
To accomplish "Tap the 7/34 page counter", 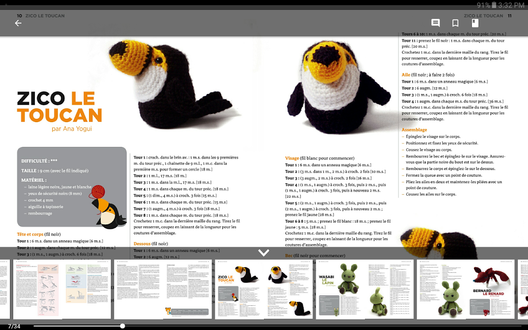I will 14,326.
